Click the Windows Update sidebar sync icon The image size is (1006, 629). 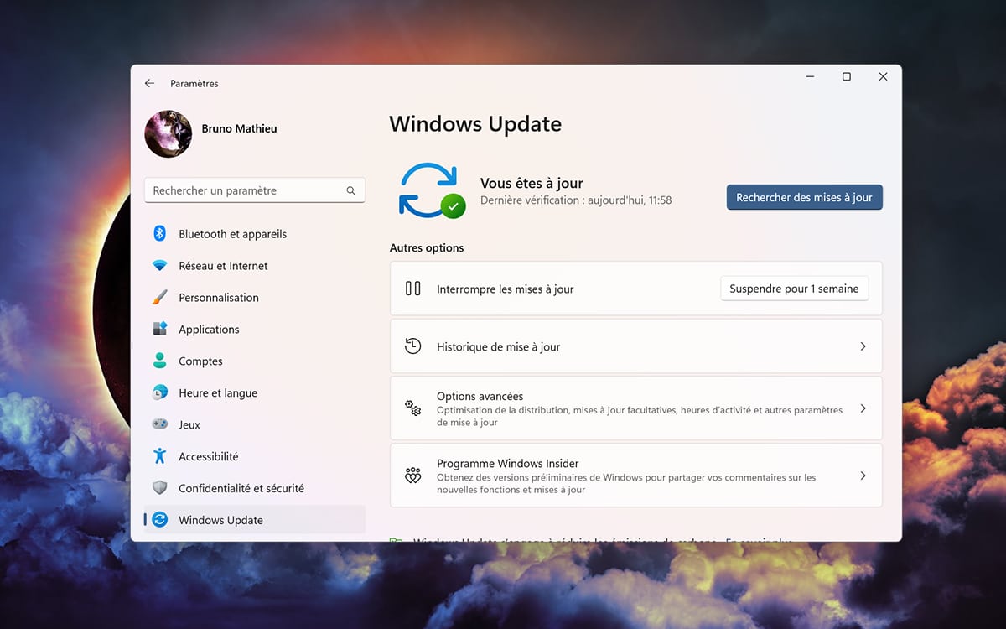(159, 520)
